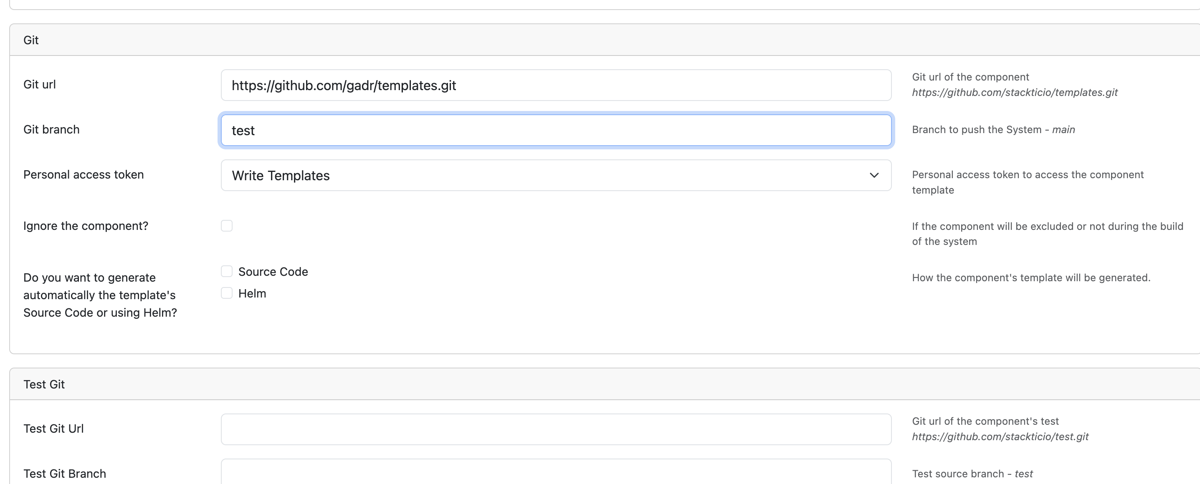This screenshot has height=484, width=1200.
Task: Click the dropdown chevron beside Write Templates
Action: 875,175
